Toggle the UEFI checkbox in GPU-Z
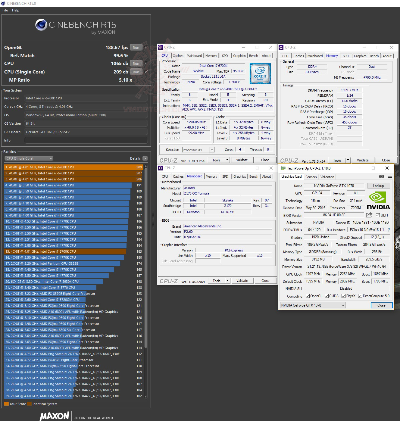The width and height of the screenshot is (400, 421). [x=378, y=215]
